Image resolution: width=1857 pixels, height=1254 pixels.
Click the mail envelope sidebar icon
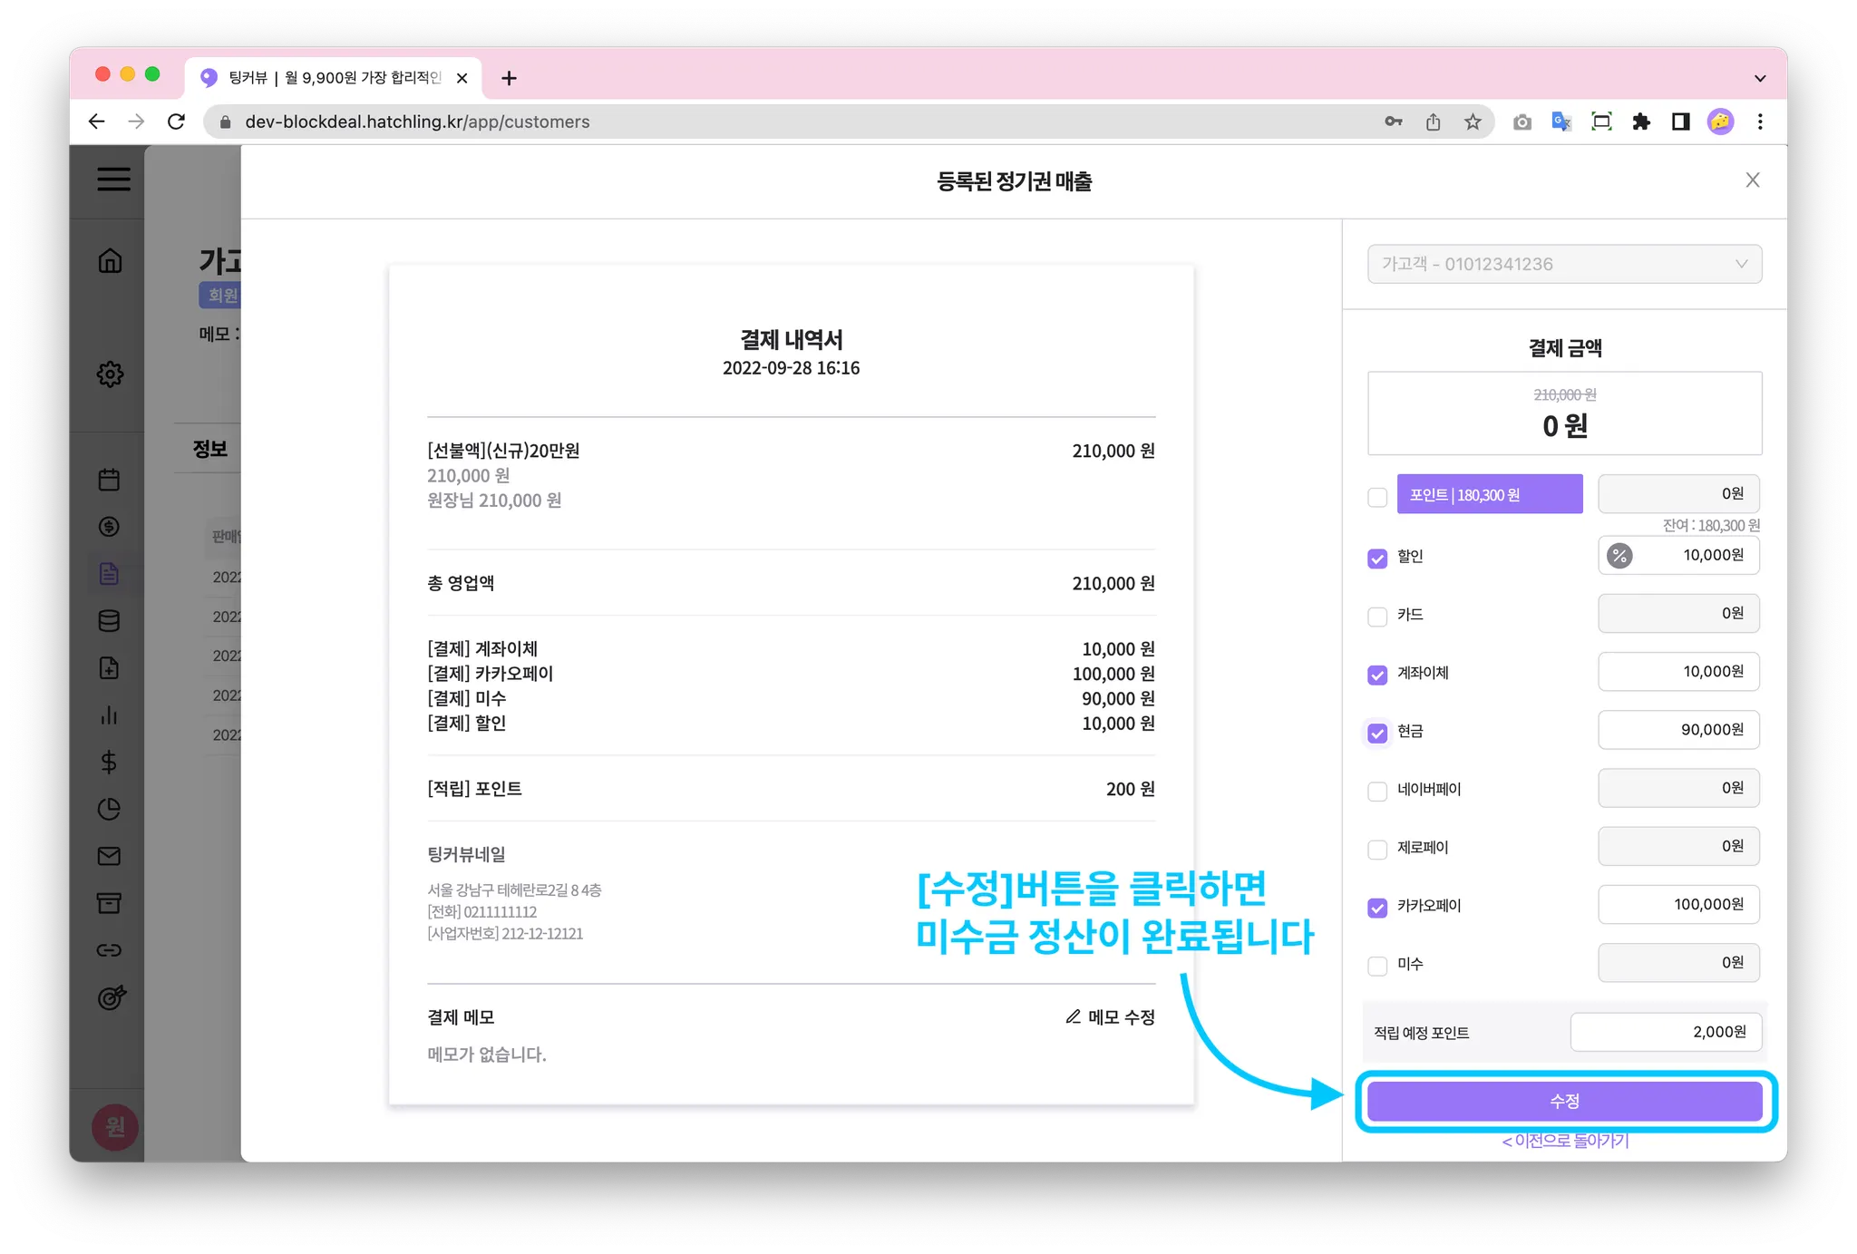(109, 856)
